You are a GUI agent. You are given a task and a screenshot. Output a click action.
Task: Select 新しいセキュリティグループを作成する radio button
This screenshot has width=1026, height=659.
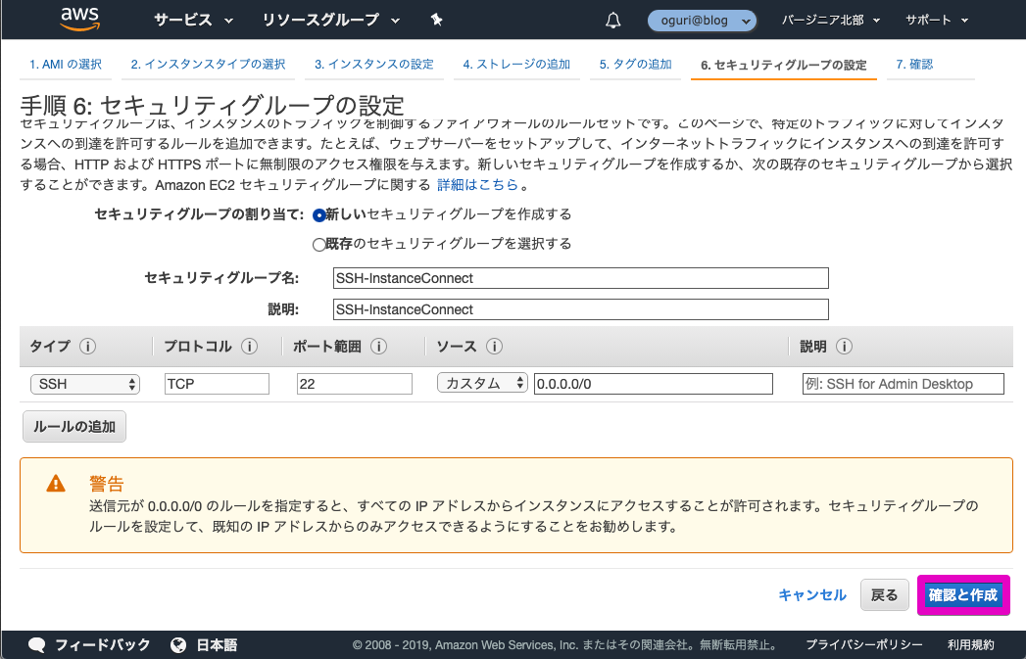tap(318, 215)
